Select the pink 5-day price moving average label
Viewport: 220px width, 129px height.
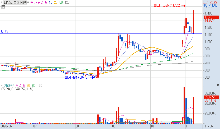click(46, 3)
